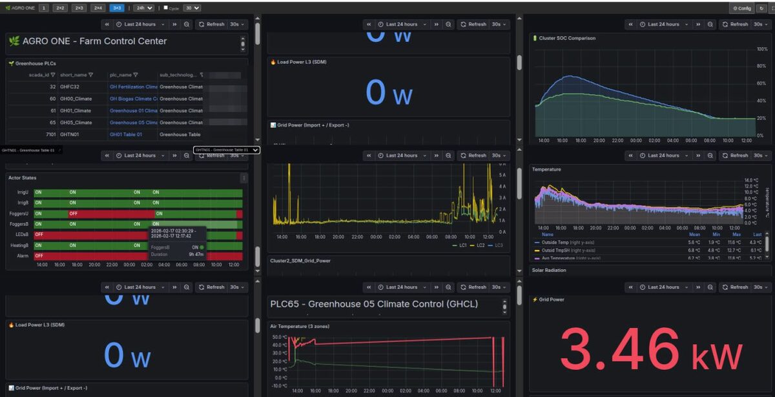Viewport: 775px width, 397px height.
Task: Open Last 24 hours picker above Temperature panel
Action: coord(663,156)
